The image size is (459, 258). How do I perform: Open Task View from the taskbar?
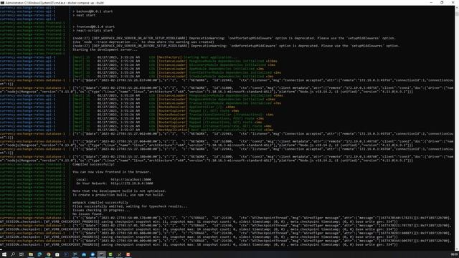coord(22,254)
